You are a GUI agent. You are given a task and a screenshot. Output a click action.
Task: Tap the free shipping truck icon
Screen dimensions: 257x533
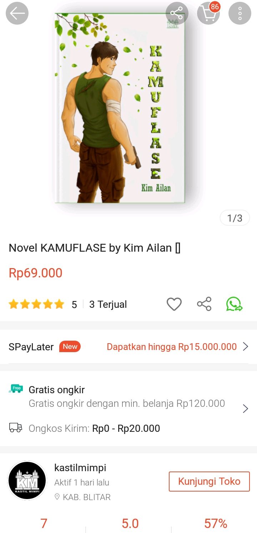coord(16,389)
